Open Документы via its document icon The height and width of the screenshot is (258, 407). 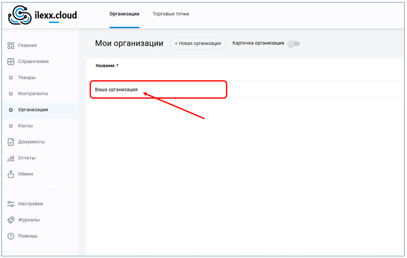(x=11, y=142)
